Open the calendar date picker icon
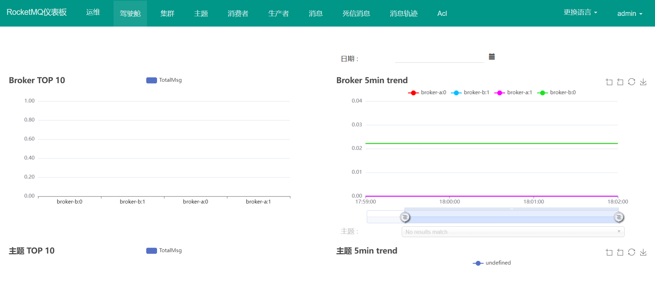 tap(492, 57)
